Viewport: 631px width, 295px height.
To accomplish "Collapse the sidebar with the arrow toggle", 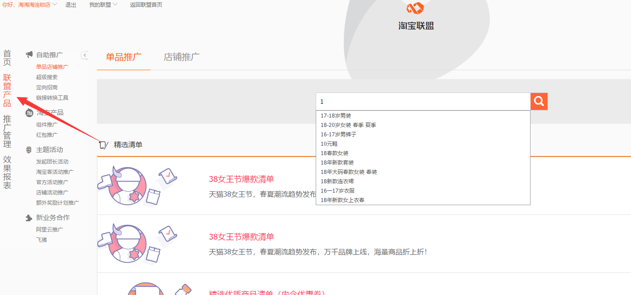I will click(84, 55).
